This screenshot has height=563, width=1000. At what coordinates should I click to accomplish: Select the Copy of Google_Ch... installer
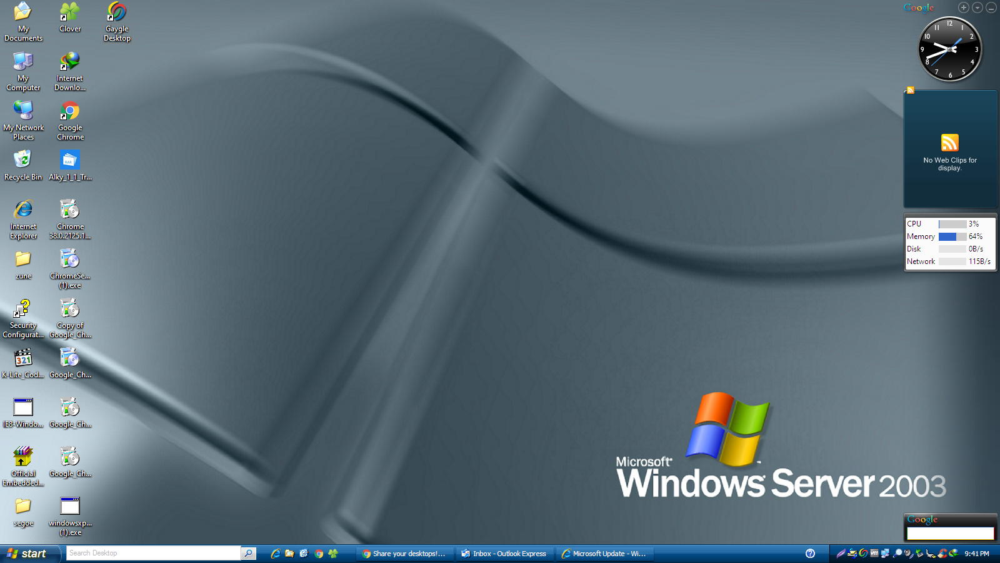point(70,318)
